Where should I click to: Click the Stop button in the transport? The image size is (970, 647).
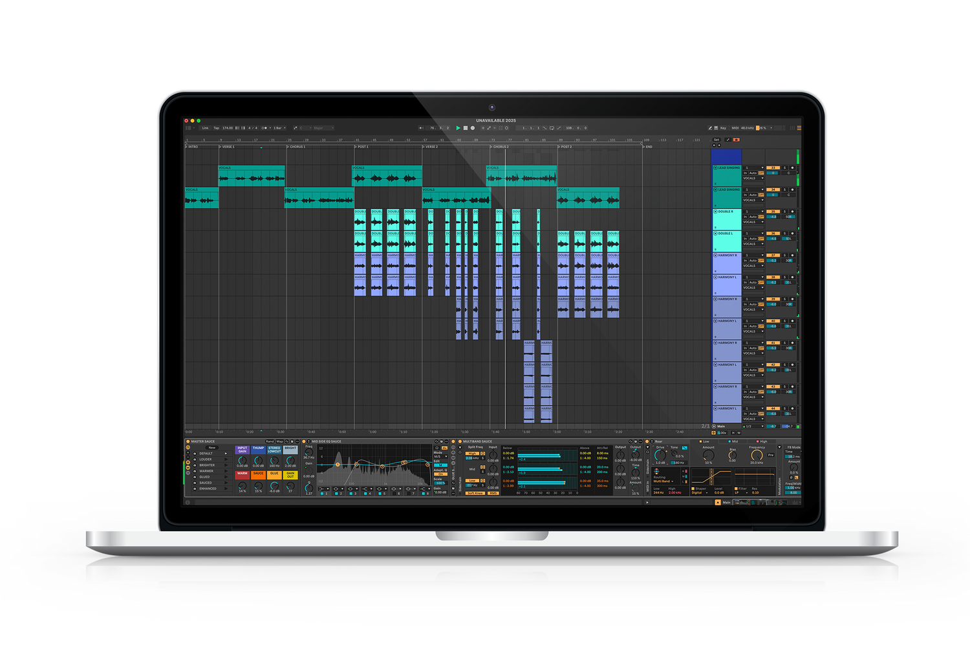(x=466, y=128)
